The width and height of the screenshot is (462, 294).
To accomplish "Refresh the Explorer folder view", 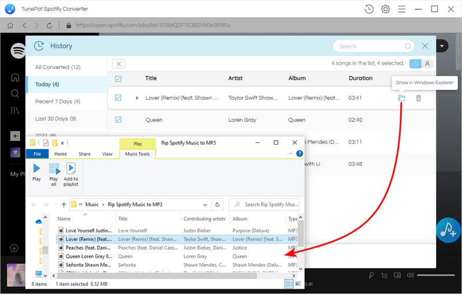I will 217,205.
